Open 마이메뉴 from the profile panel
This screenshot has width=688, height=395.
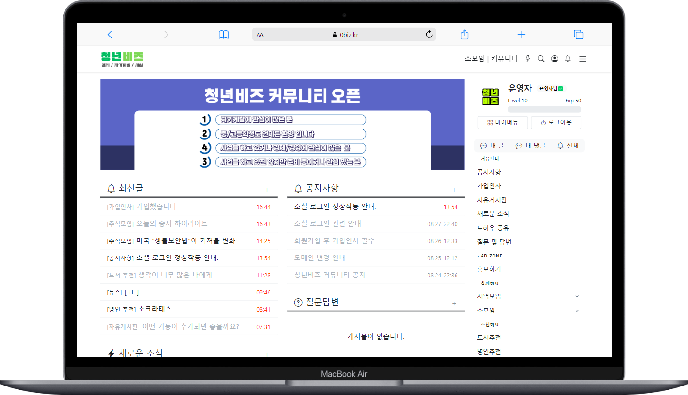click(502, 122)
